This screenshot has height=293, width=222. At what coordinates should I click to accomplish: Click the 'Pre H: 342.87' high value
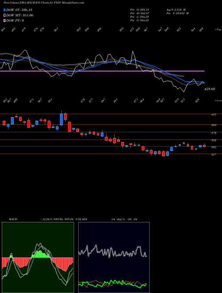coord(139,13)
